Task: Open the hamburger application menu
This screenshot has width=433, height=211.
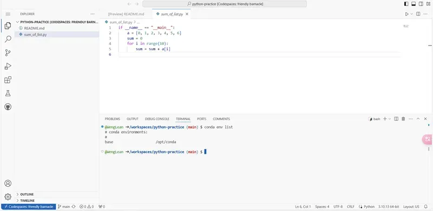Action: [8, 14]
